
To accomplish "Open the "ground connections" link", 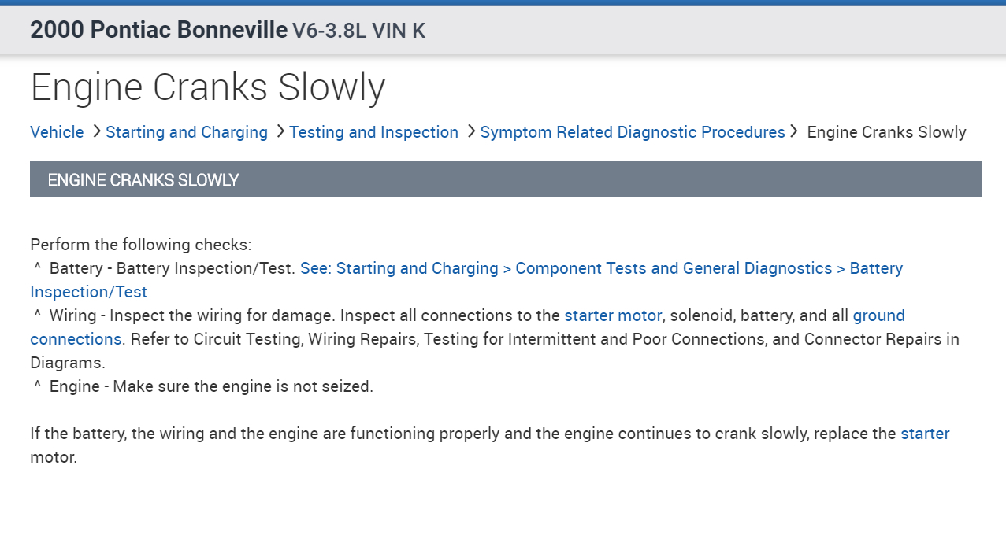I will click(x=878, y=315).
